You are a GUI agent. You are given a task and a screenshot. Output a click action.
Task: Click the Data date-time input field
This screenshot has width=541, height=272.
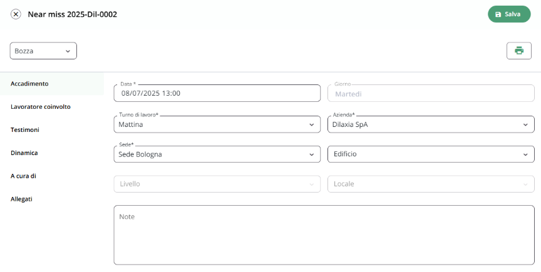(217, 93)
